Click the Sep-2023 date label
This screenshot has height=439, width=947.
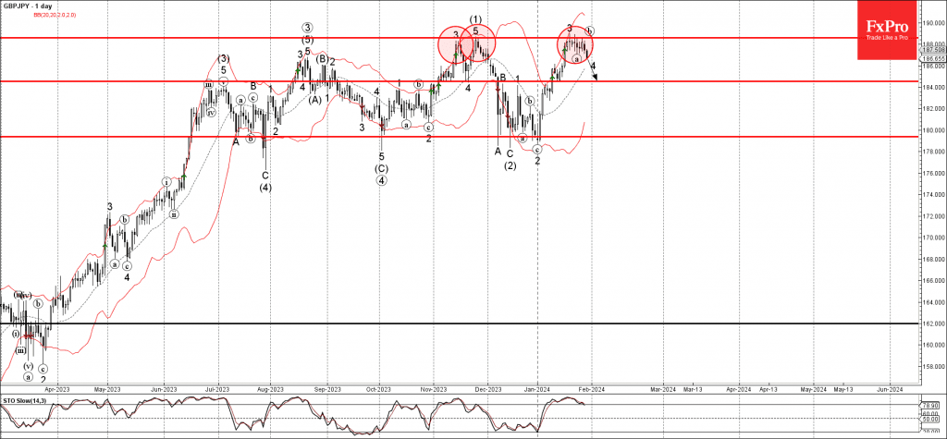(x=326, y=390)
